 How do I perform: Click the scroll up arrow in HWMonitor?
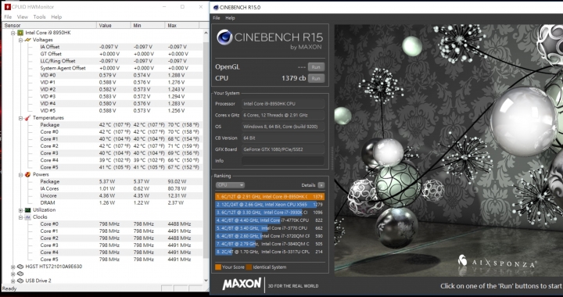pyautogui.click(x=206, y=33)
